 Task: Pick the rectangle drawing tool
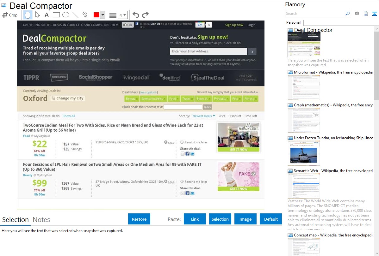56,15
